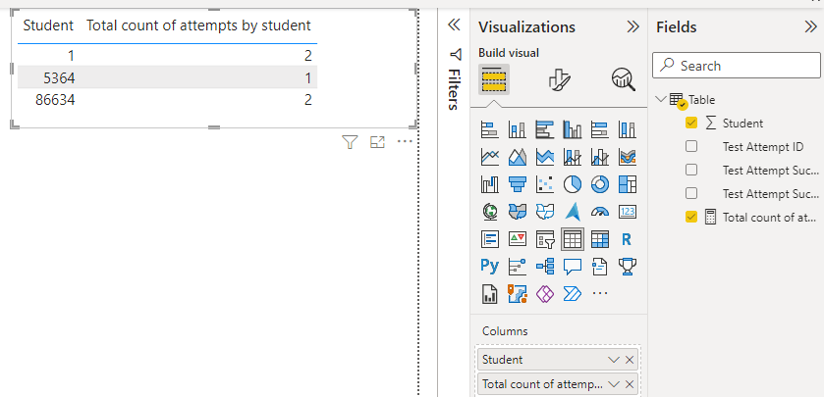Remove Student from Columns well

pos(630,360)
